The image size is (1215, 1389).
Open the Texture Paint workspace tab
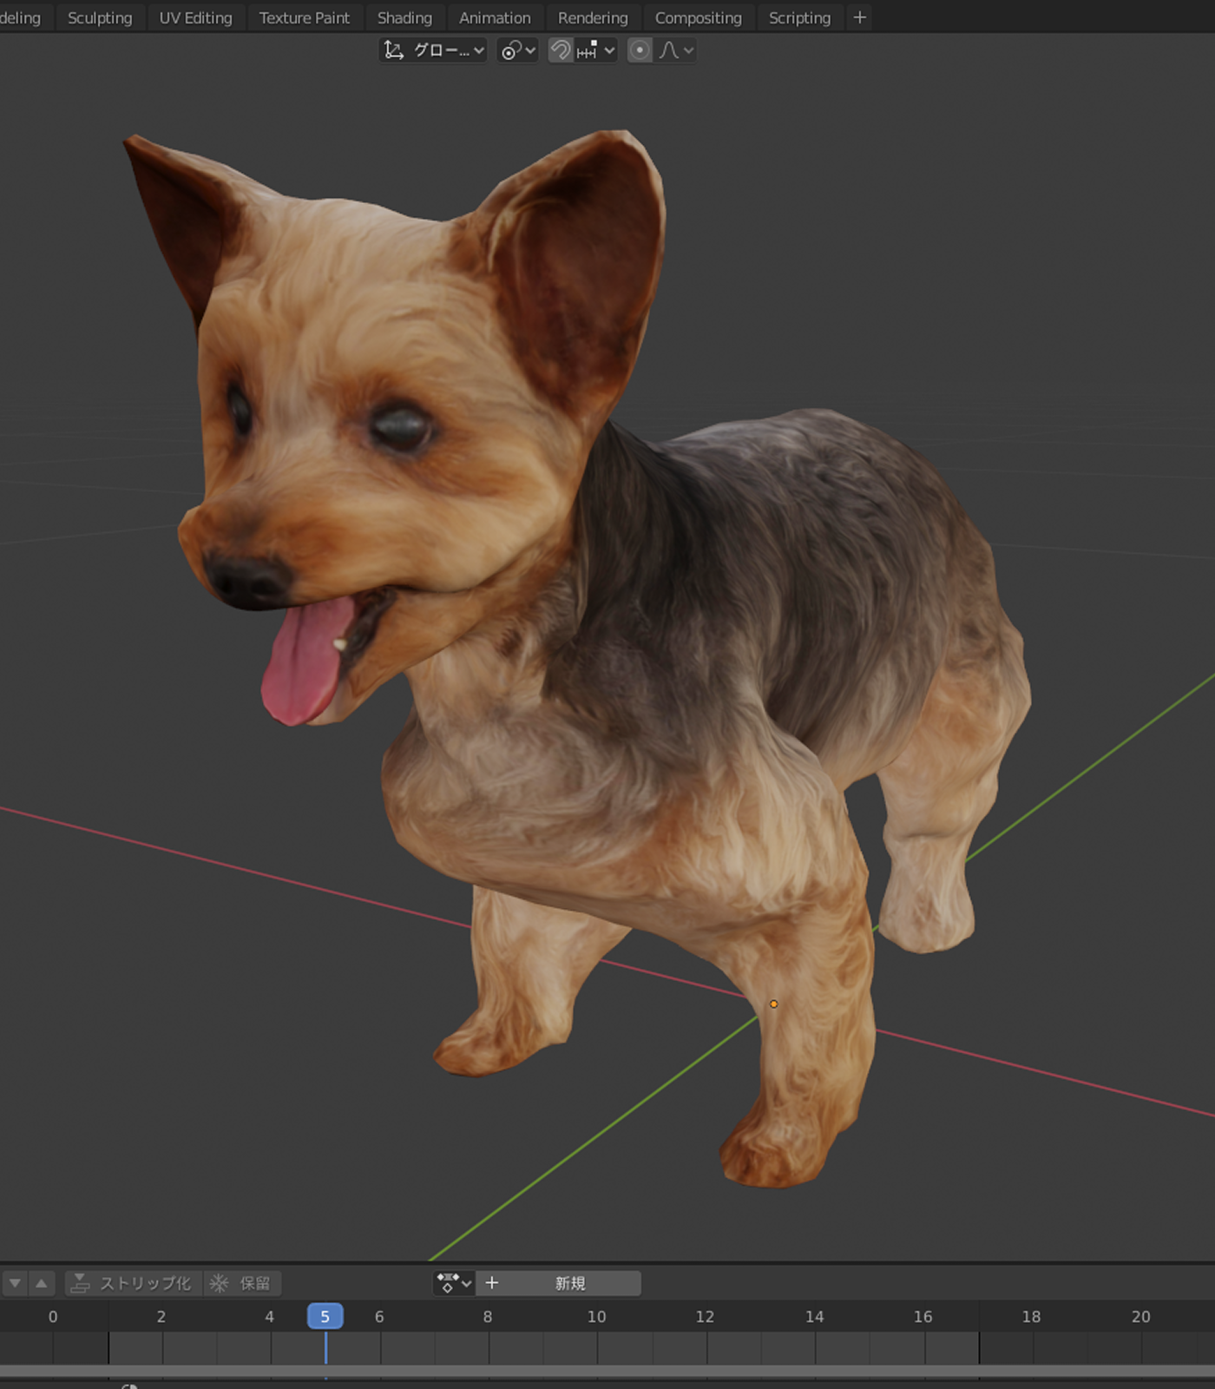(x=304, y=17)
